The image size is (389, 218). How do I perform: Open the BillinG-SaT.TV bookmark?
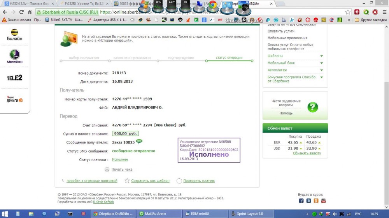tap(64, 20)
